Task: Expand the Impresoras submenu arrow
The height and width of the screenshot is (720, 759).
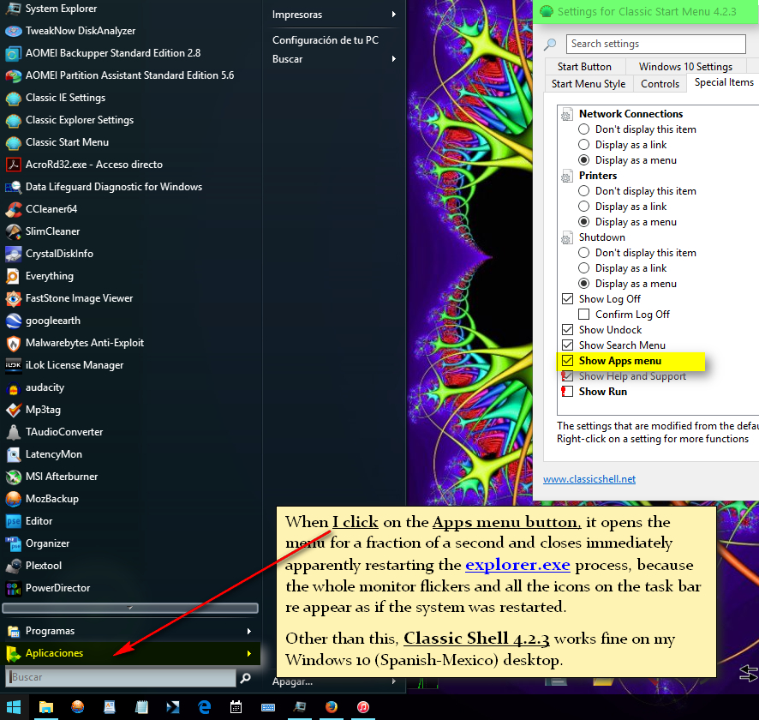Action: tap(393, 15)
